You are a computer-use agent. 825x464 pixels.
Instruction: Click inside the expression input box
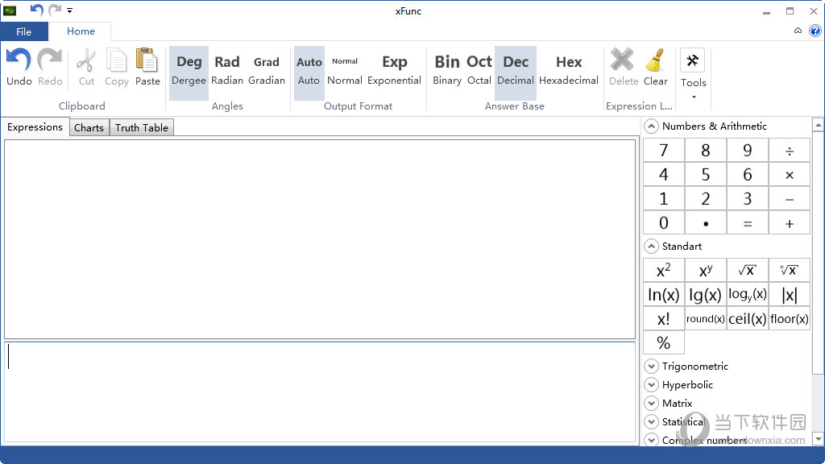[320, 391]
